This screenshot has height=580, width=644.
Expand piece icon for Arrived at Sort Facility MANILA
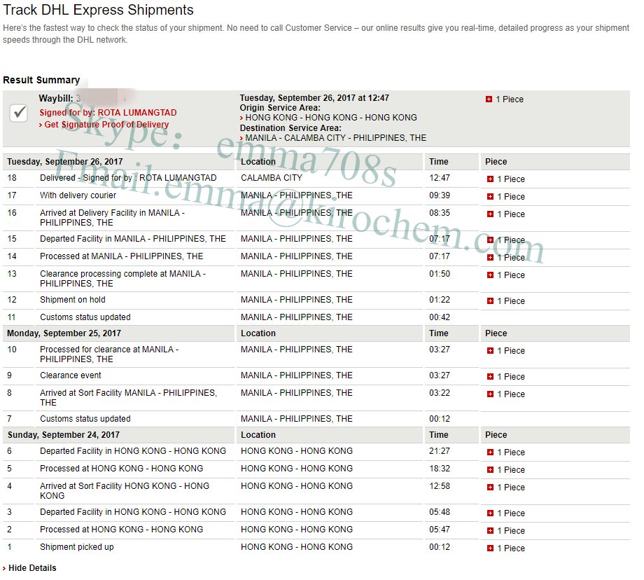[490, 394]
